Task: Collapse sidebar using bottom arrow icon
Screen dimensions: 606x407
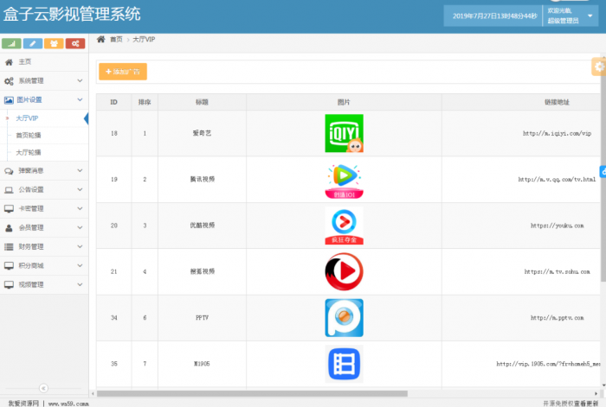Action: coord(43,388)
